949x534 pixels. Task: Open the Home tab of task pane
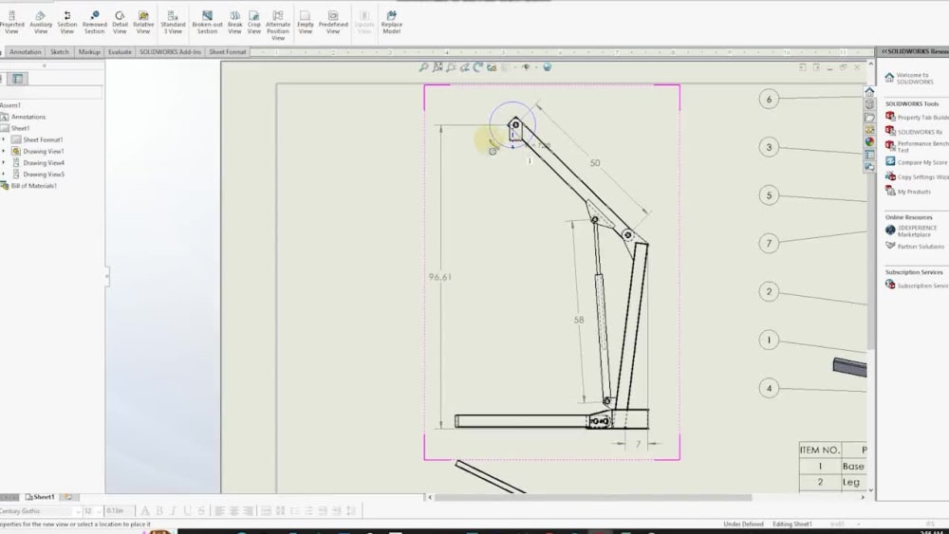[869, 92]
